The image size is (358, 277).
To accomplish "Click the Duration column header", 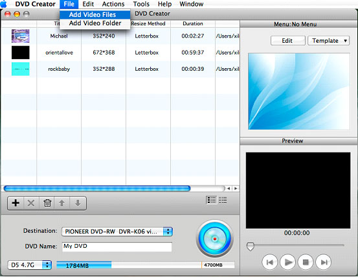I will point(193,23).
